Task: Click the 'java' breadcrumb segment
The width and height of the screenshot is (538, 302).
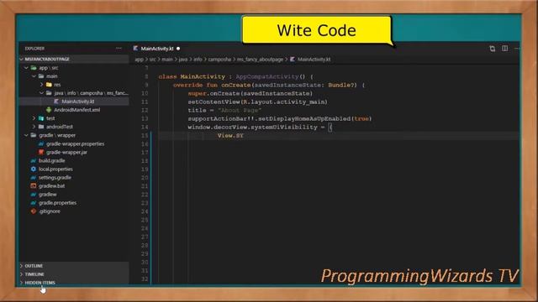Action: click(x=183, y=60)
